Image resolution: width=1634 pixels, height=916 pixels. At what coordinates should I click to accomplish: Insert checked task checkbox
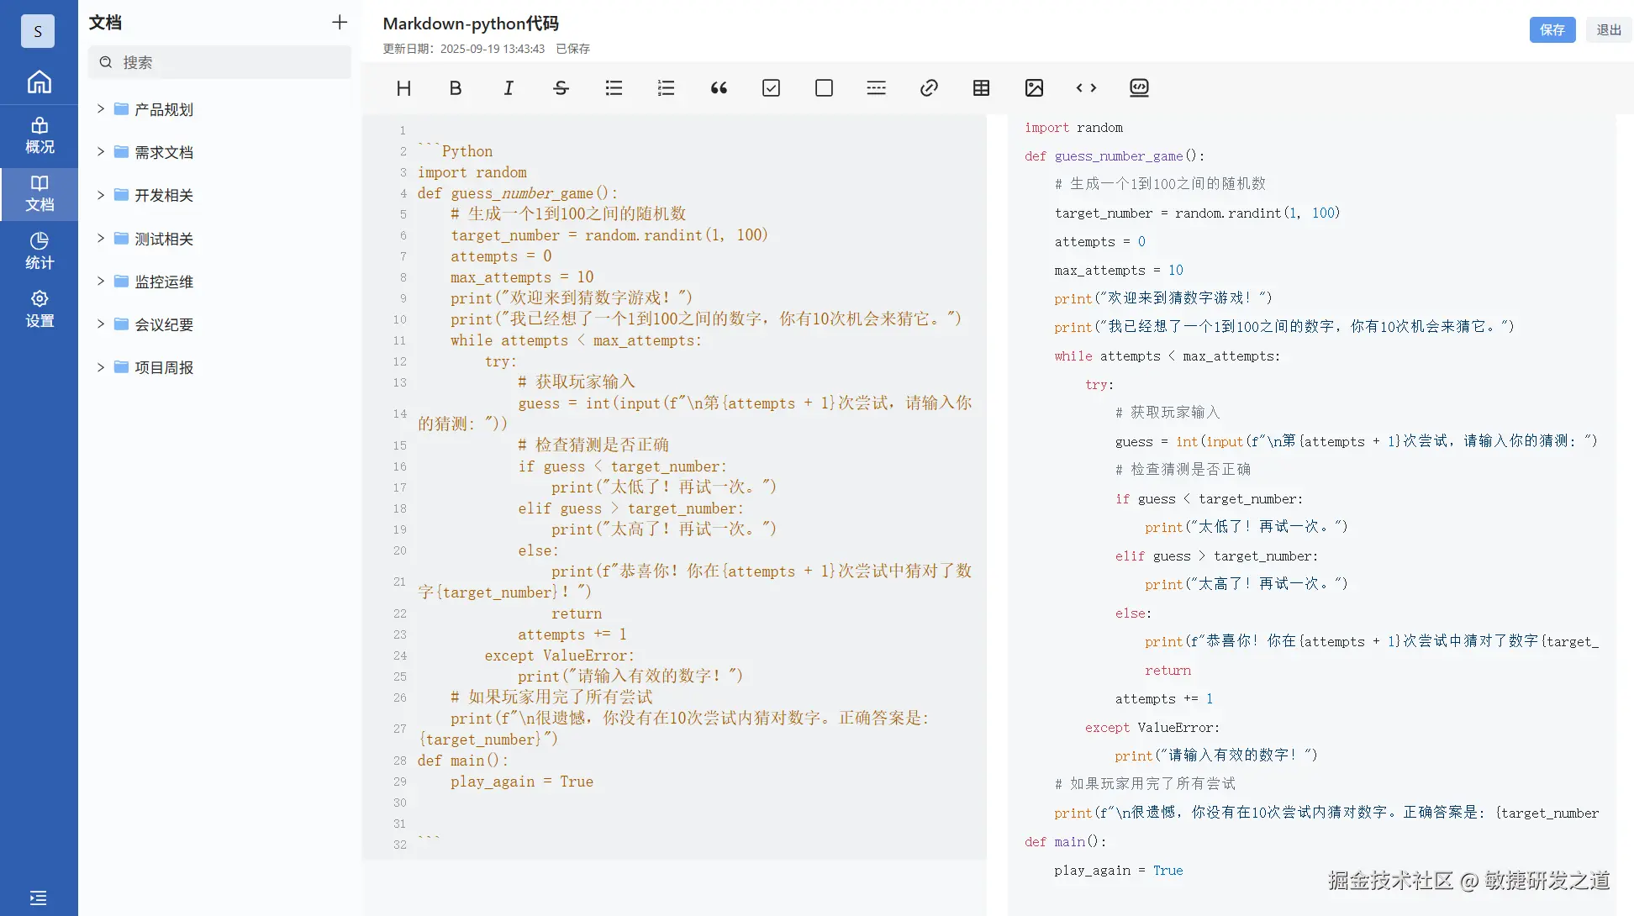771,88
